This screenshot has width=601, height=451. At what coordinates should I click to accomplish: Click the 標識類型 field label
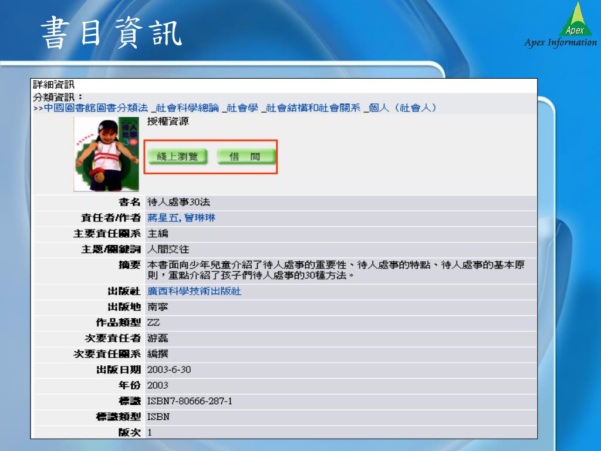[x=119, y=417]
